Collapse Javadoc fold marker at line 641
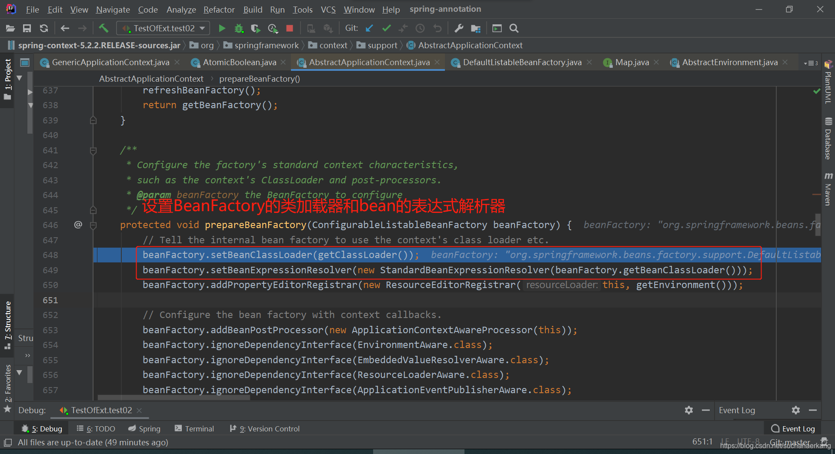Image resolution: width=835 pixels, height=454 pixels. tap(93, 150)
